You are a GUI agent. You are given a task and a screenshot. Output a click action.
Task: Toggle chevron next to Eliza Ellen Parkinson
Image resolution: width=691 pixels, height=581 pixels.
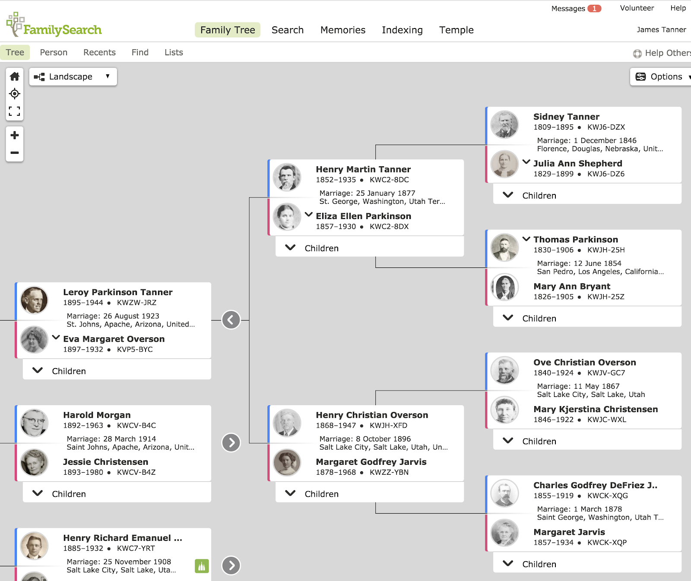pos(309,215)
